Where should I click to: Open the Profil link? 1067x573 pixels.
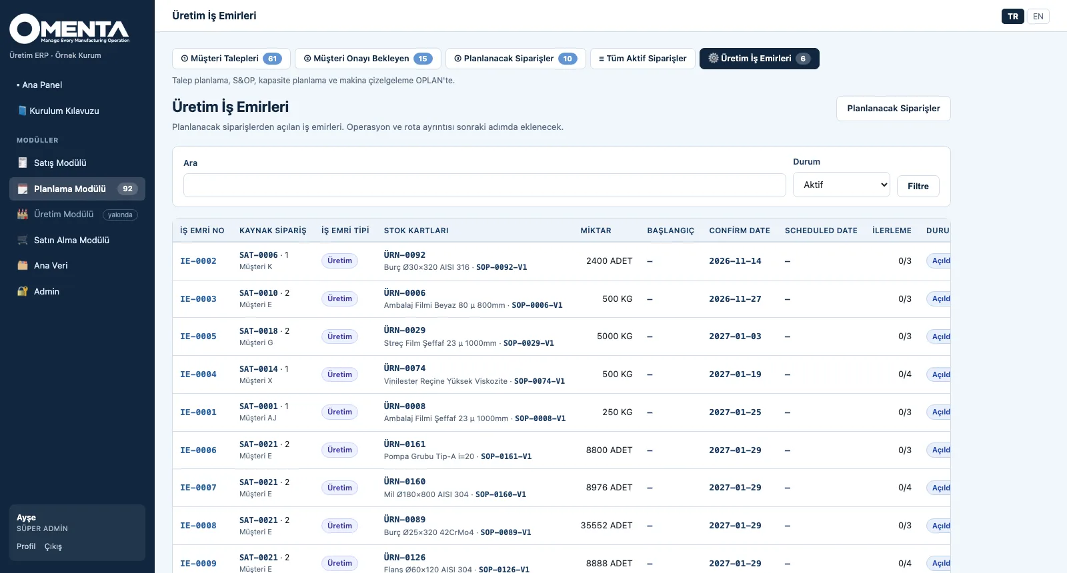coord(26,546)
